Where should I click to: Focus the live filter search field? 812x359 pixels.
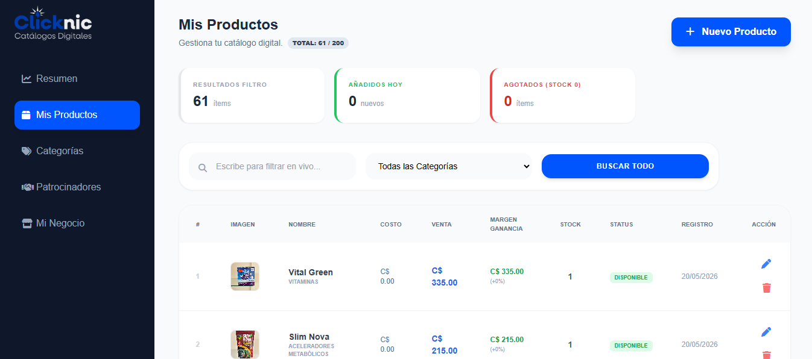pos(273,166)
